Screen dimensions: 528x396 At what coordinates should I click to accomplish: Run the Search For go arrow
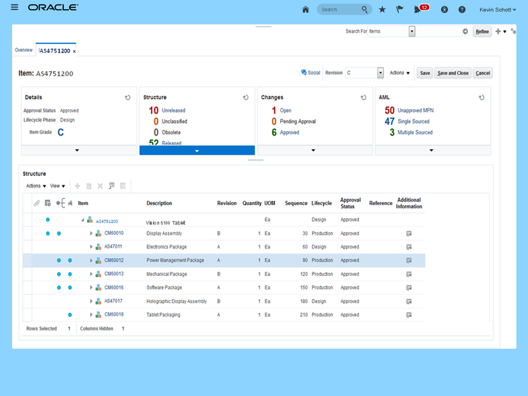click(x=465, y=31)
